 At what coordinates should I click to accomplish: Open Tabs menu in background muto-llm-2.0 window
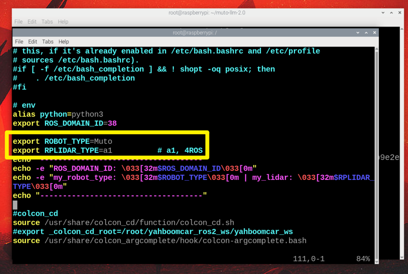(47, 22)
